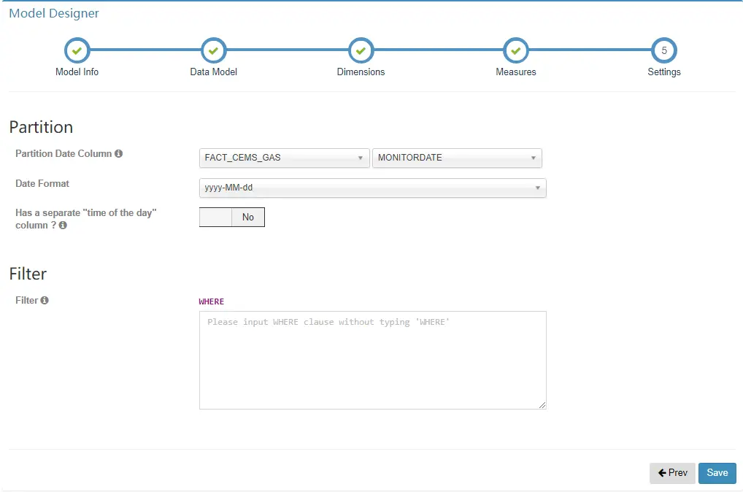Click into the WHERE clause filter text area
The image size is (743, 492).
[372, 360]
